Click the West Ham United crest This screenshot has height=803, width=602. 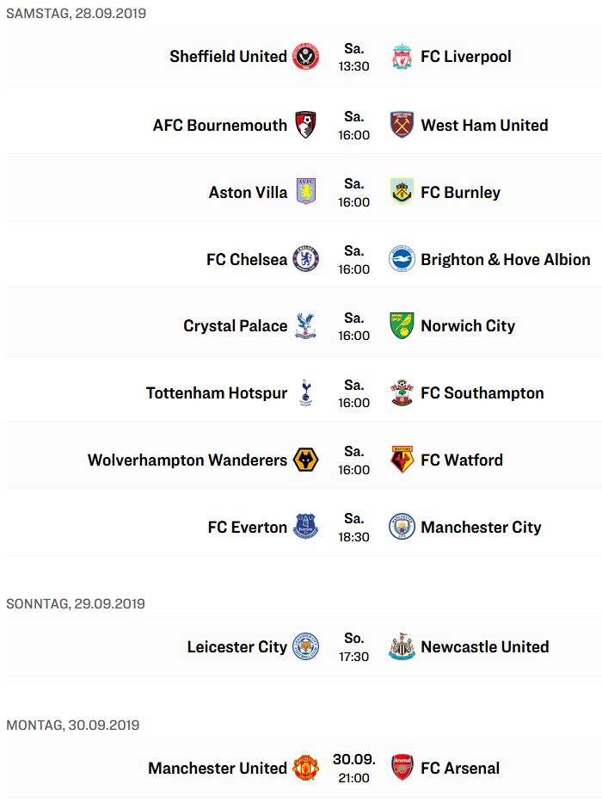(x=402, y=125)
